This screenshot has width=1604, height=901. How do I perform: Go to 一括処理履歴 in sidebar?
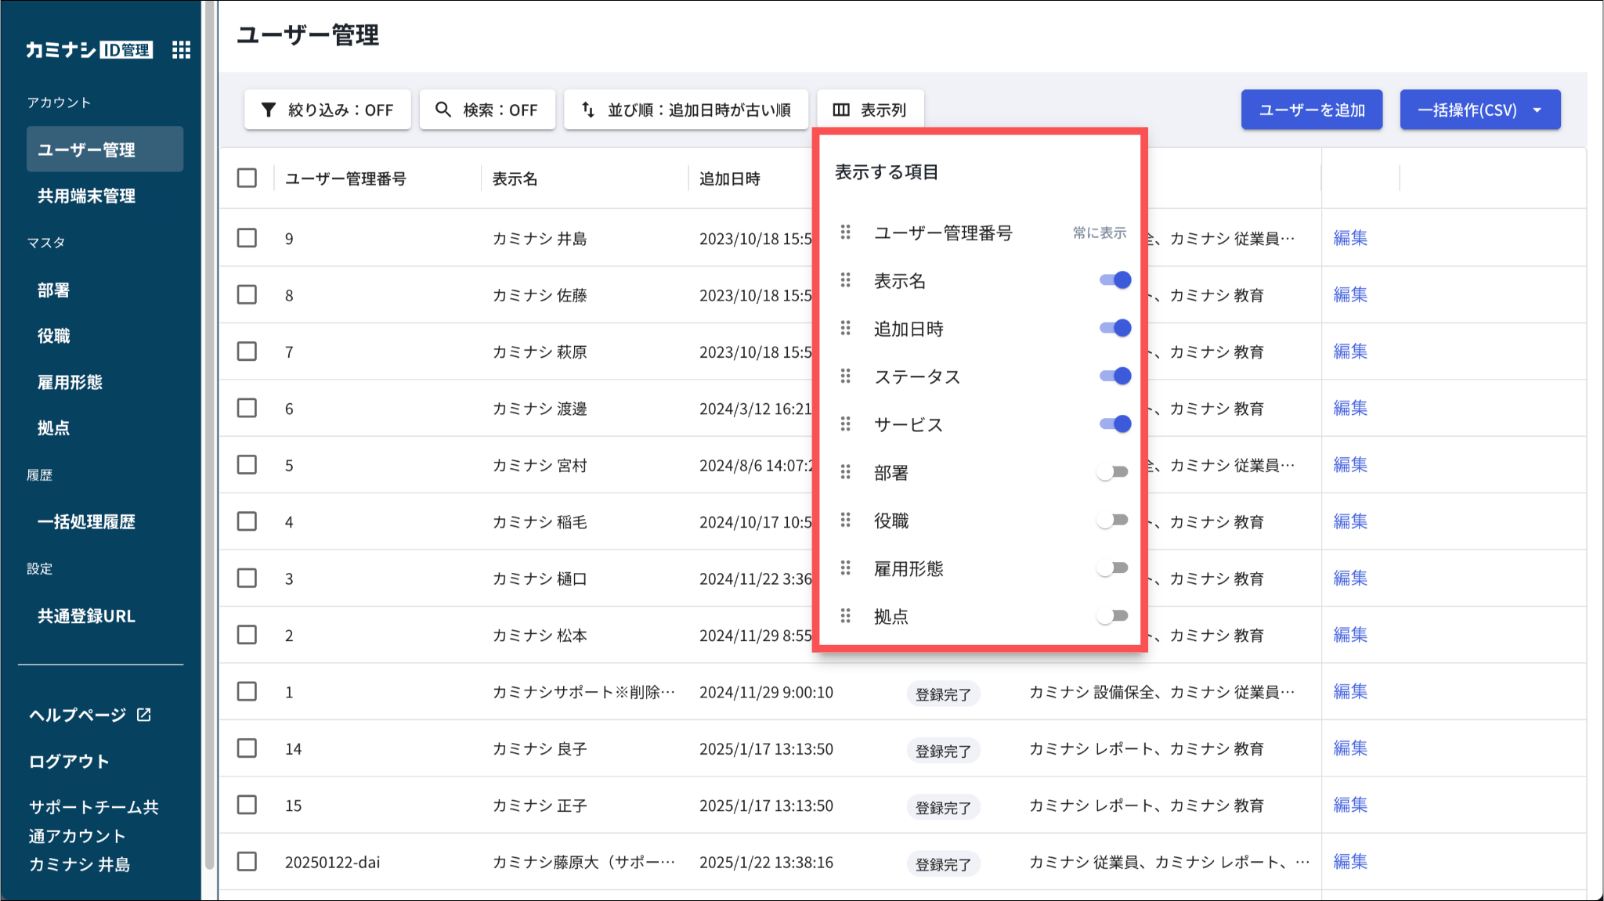(87, 521)
